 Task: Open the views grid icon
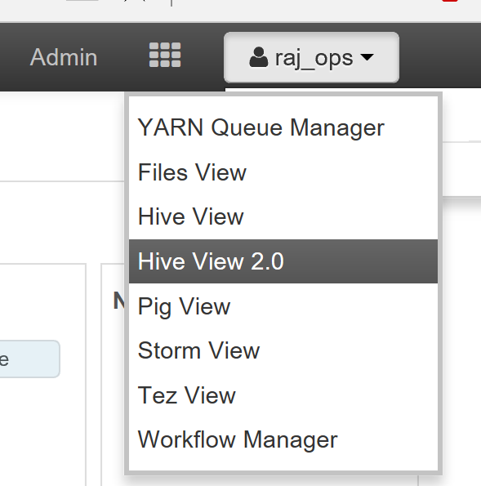point(165,55)
